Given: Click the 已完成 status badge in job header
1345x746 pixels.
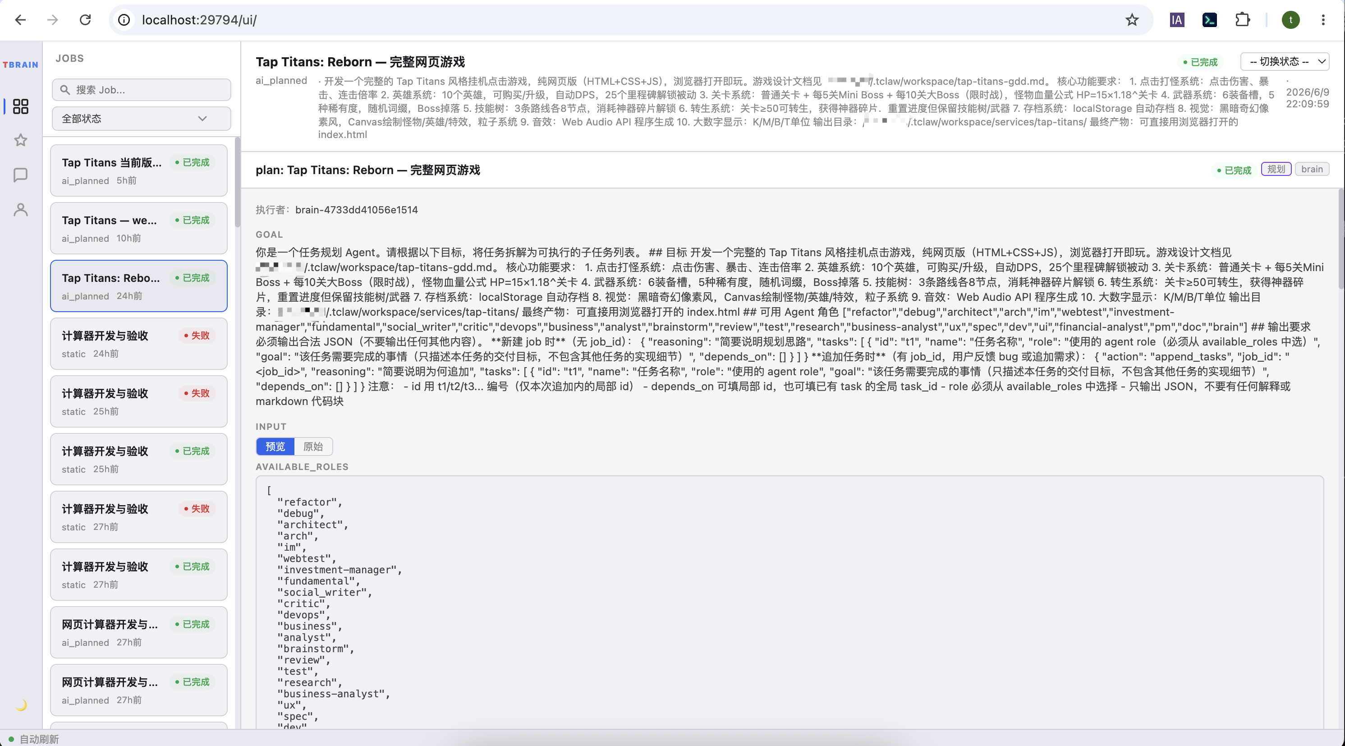Looking at the screenshot, I should (1200, 62).
